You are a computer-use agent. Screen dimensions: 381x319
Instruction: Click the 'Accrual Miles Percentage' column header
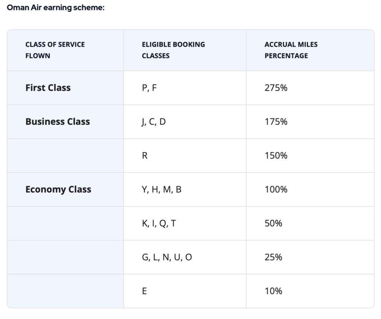click(291, 50)
